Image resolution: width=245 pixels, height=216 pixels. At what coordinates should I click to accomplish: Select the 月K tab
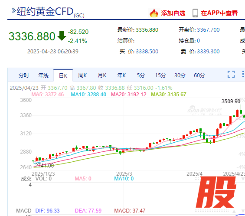[x=102, y=75]
